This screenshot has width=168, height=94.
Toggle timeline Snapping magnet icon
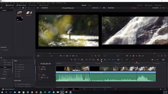pos(98,60)
